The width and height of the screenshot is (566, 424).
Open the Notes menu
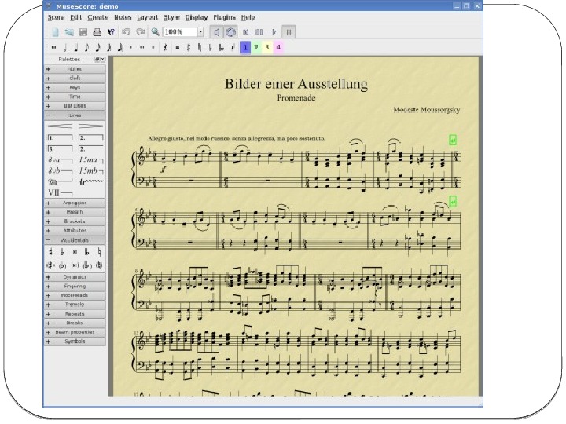(x=123, y=17)
